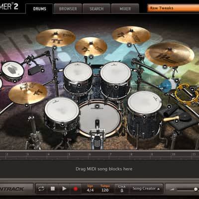Click the Toontrack logo

click(x=12, y=189)
